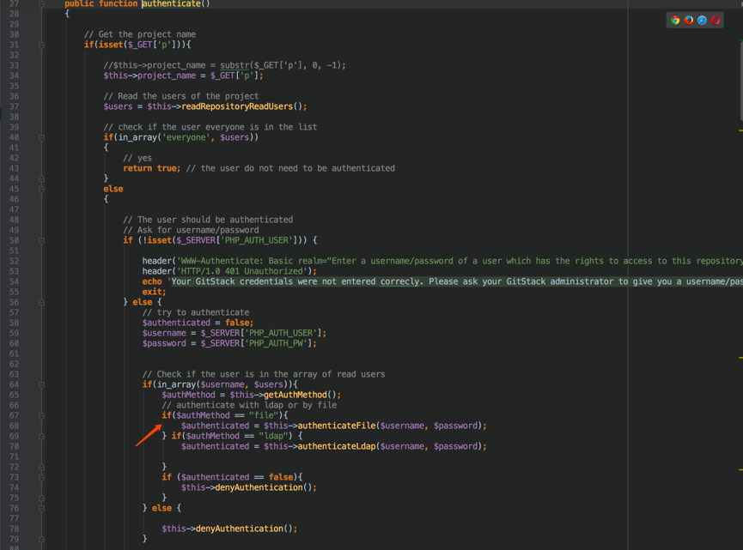
Task: Place cursor in authenticate function name
Action: coord(171,3)
